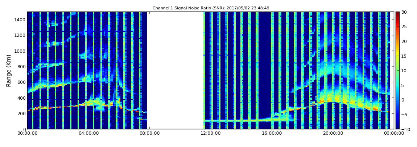
Task: Click the y-axis tick label '200'
Action: coord(21,114)
